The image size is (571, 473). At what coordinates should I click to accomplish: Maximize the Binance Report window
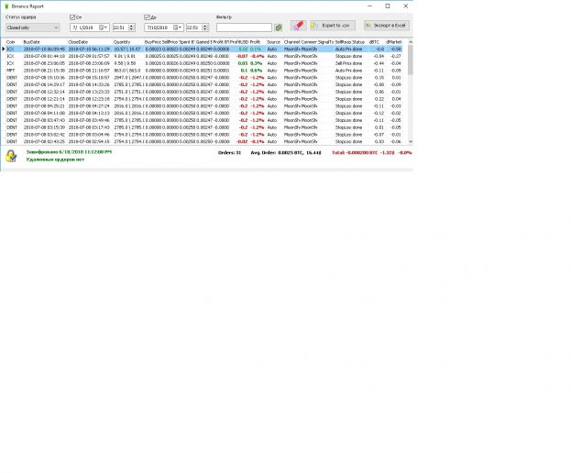(x=388, y=6)
